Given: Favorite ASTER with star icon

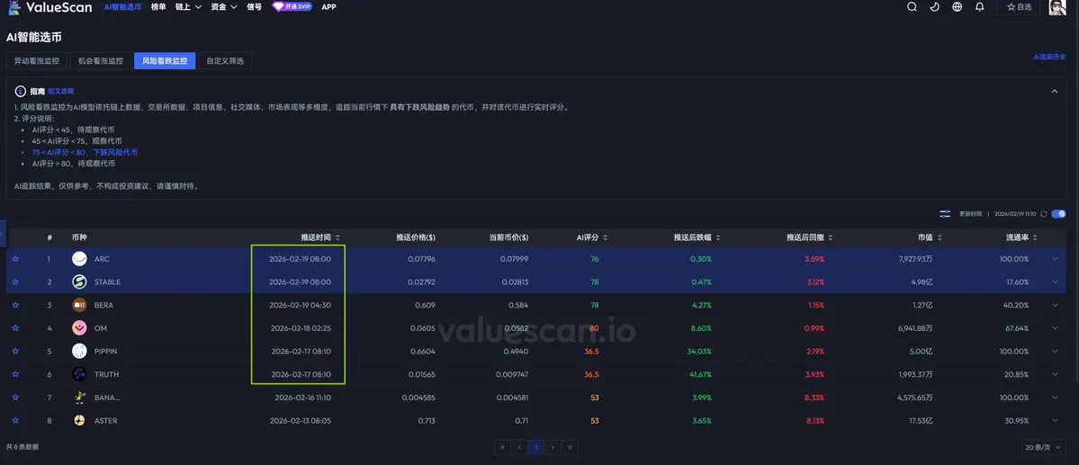Looking at the screenshot, I should click(16, 420).
